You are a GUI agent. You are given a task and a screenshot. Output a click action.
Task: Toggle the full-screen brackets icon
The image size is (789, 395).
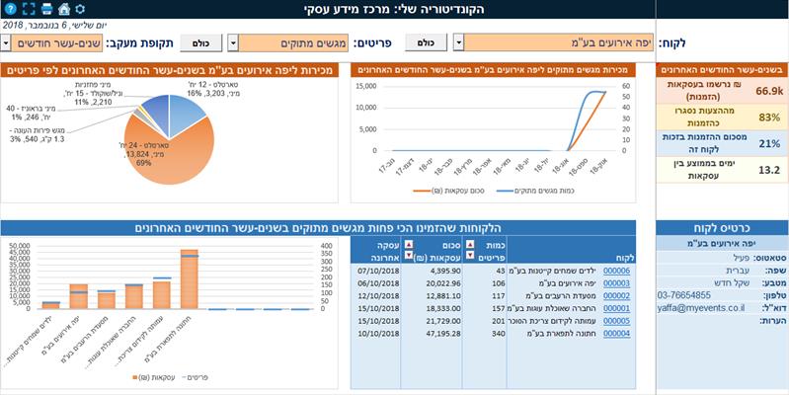pyautogui.click(x=29, y=9)
